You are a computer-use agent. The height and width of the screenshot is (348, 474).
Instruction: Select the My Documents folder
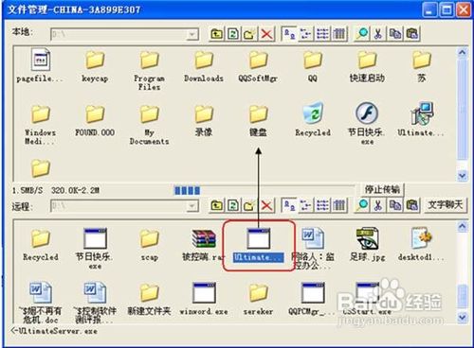[x=149, y=125]
